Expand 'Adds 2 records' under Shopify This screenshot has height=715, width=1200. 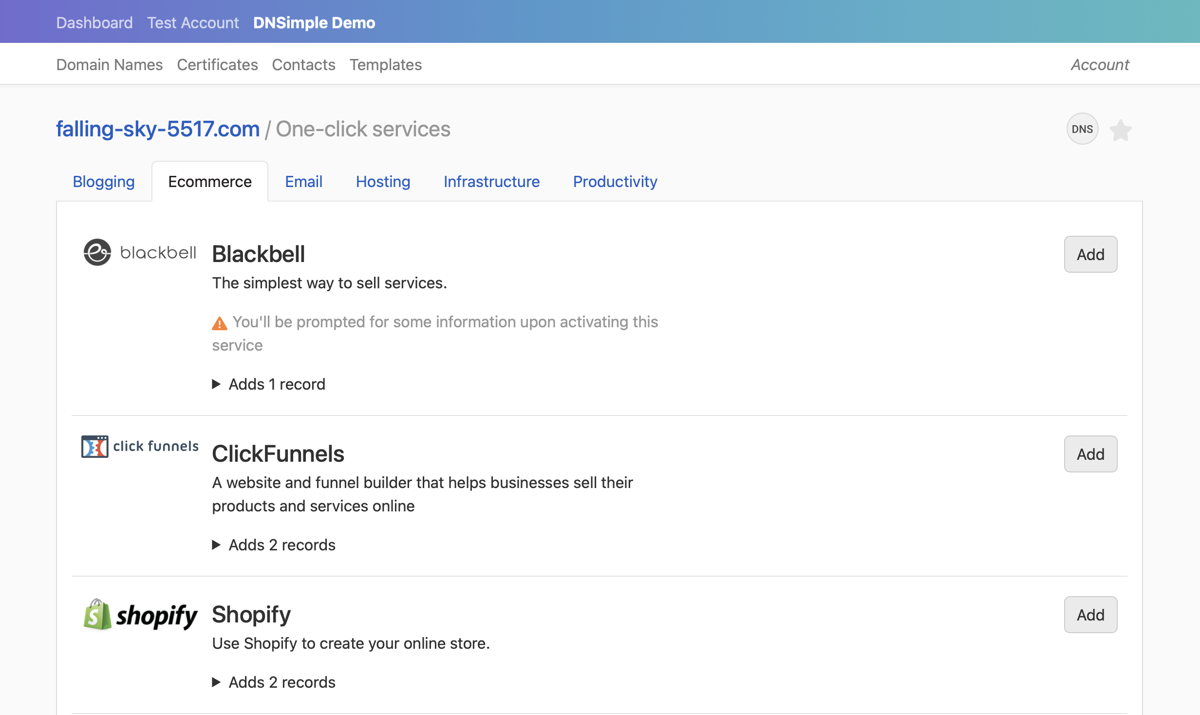(273, 682)
